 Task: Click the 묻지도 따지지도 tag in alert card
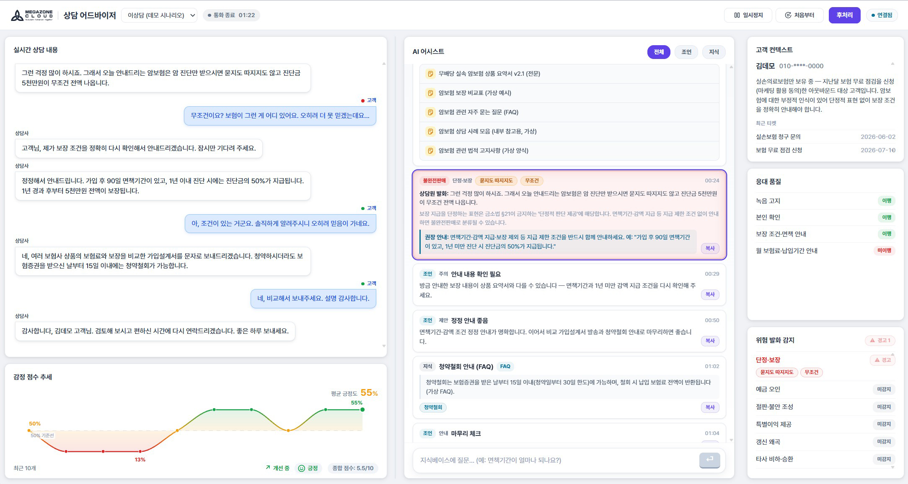496,181
